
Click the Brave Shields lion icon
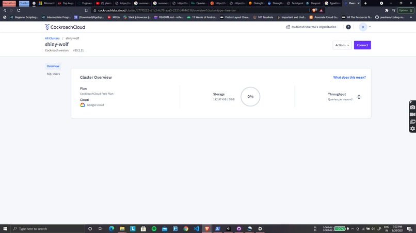(314, 10)
